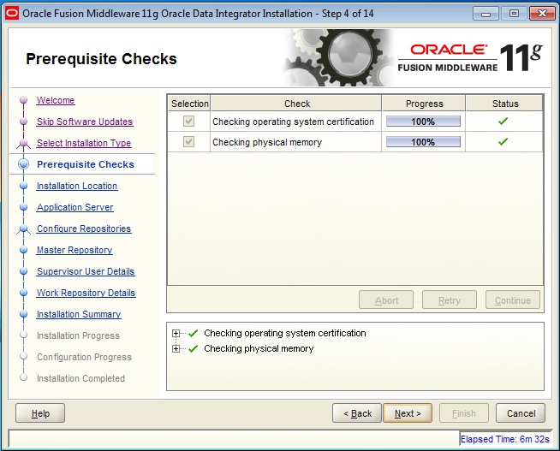Expand physical memory result node
The width and height of the screenshot is (560, 451).
coord(176,348)
